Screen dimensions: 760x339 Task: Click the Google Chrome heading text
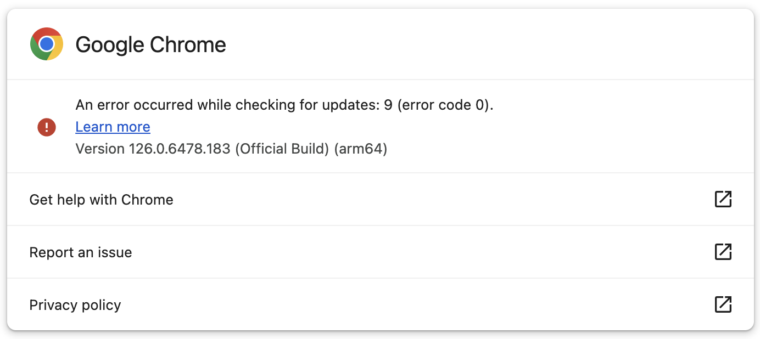pyautogui.click(x=150, y=44)
